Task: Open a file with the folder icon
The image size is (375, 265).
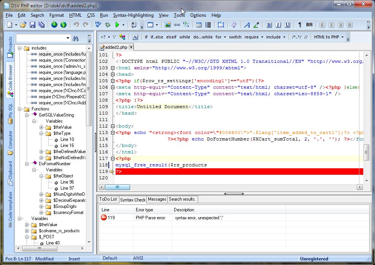Action: (23, 25)
